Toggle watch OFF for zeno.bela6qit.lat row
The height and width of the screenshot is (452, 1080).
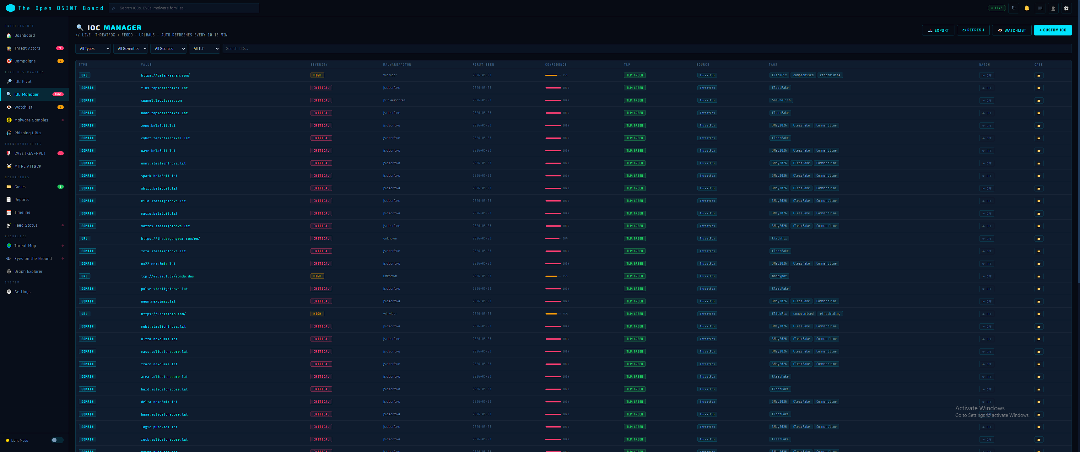pos(986,126)
